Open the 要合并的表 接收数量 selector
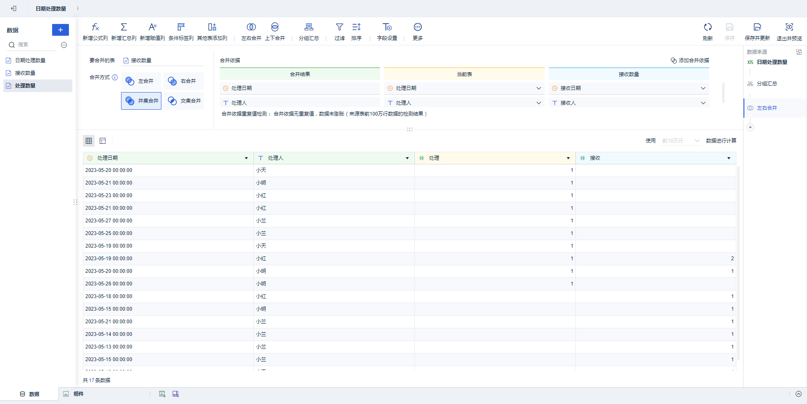The height and width of the screenshot is (404, 807). coord(162,61)
